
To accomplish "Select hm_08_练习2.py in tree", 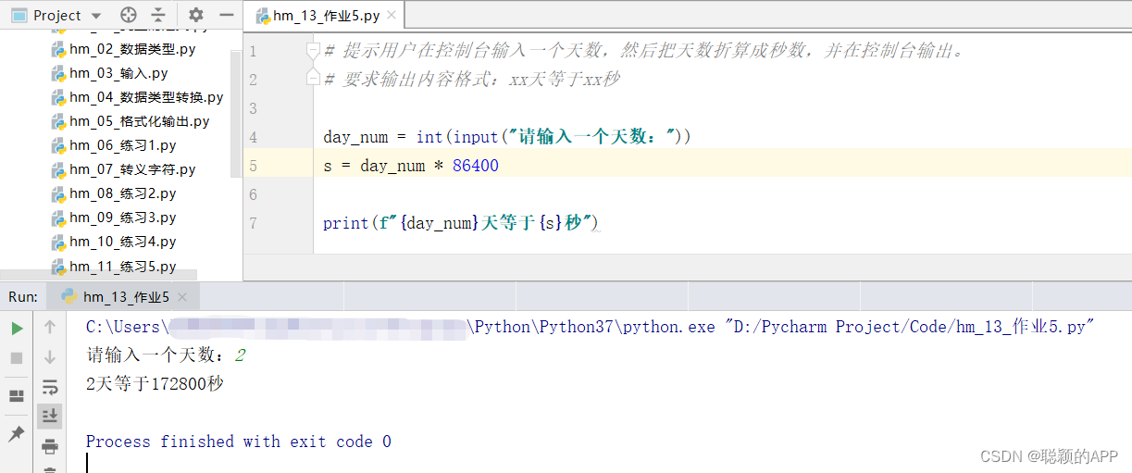I will pyautogui.click(x=122, y=193).
